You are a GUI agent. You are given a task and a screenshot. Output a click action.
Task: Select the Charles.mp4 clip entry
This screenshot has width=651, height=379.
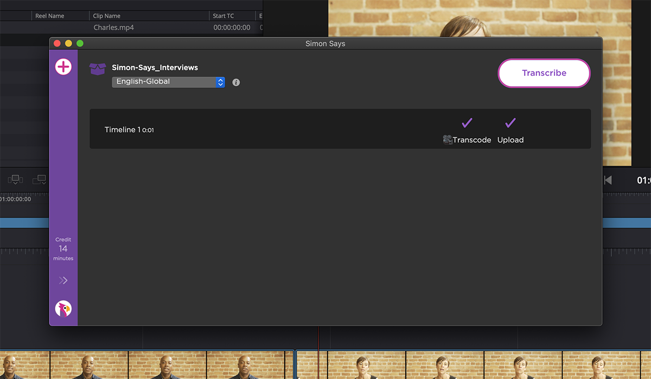point(114,27)
